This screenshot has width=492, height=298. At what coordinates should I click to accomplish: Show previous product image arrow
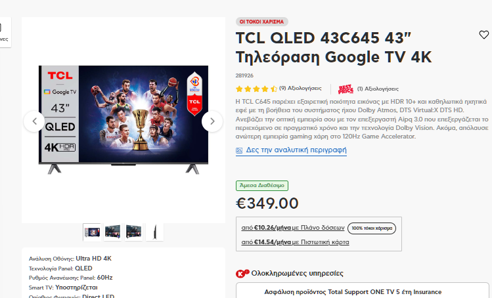pos(34,121)
